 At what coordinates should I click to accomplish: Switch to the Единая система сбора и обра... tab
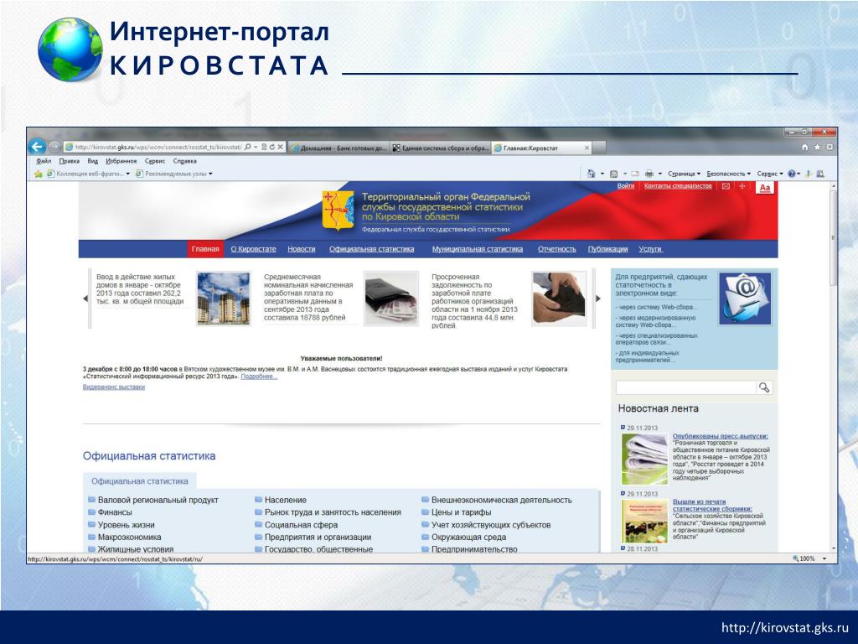pos(440,148)
